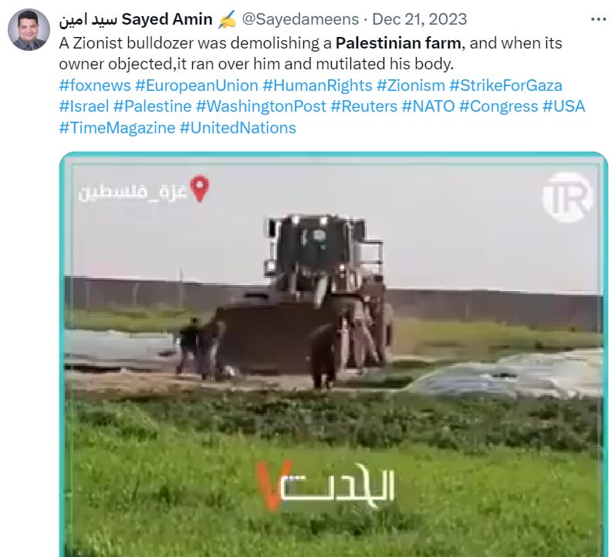
Task: Open the #Palestine hashtag
Action: [152, 106]
